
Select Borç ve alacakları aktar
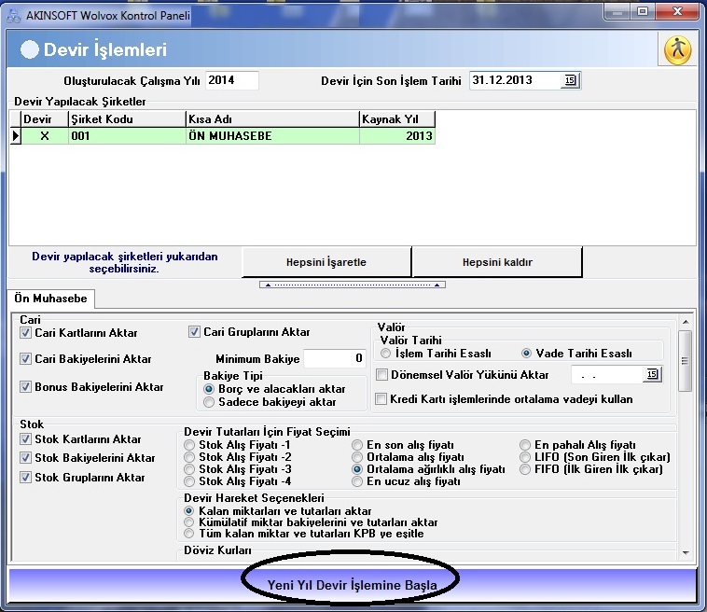click(209, 389)
